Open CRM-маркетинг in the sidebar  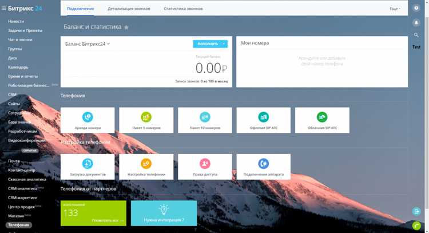click(x=23, y=198)
